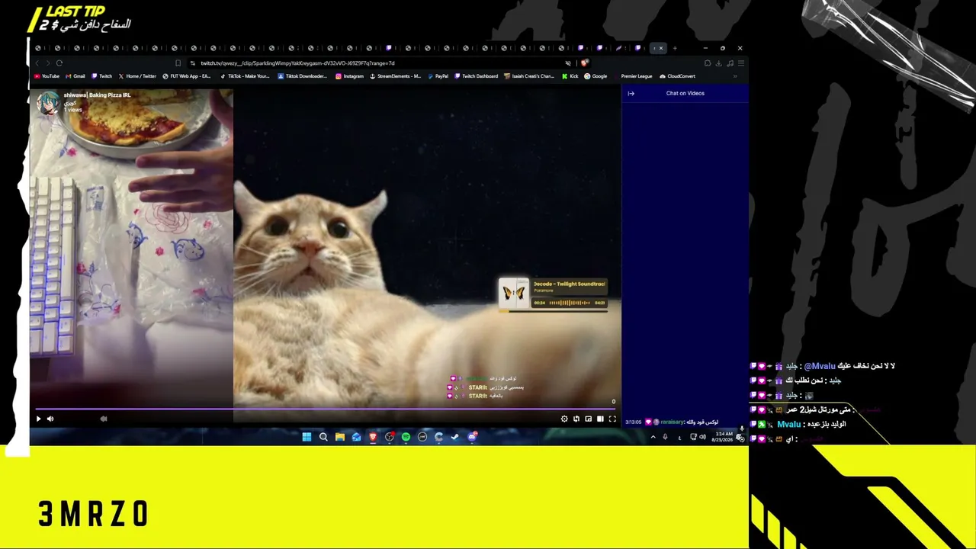Open the Isaiah Creati's Channel bookmark
Image resolution: width=976 pixels, height=549 pixels.
point(529,76)
